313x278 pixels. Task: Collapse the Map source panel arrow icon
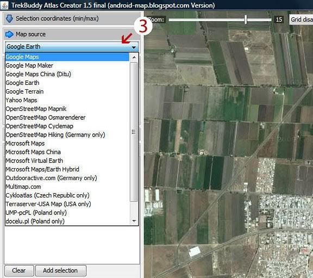tap(9, 34)
